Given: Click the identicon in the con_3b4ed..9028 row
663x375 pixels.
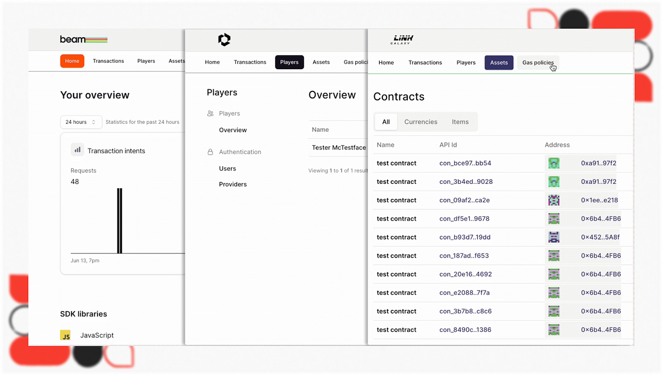Looking at the screenshot, I should pos(554,182).
